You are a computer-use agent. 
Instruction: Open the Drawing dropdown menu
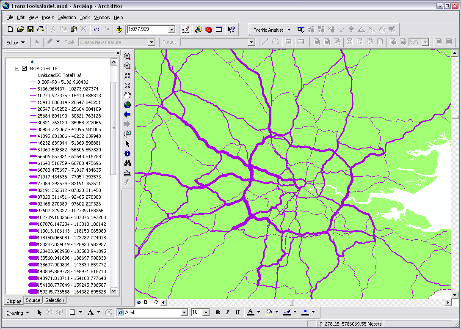pyautogui.click(x=18, y=313)
